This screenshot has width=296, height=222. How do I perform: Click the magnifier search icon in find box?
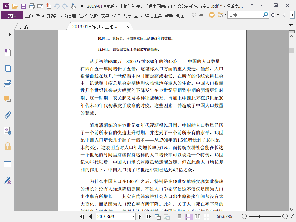(266, 15)
